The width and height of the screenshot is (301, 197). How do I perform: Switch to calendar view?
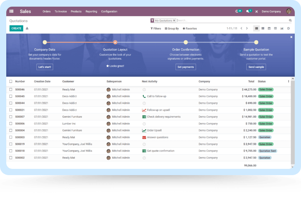269,29
